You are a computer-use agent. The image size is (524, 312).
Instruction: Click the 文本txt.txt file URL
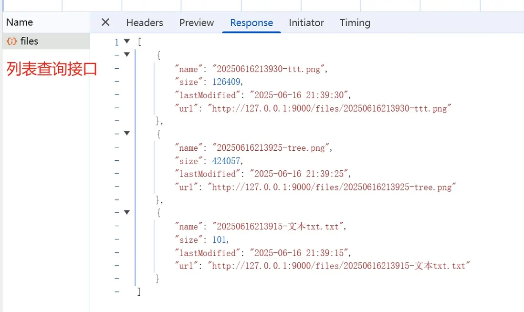339,266
